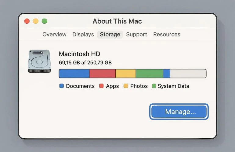The width and height of the screenshot is (235, 152).
Task: Click the blue Documents legend square
Action: pyautogui.click(x=62, y=86)
